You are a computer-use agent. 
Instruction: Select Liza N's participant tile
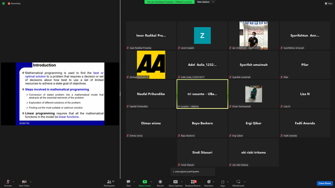click(x=305, y=94)
